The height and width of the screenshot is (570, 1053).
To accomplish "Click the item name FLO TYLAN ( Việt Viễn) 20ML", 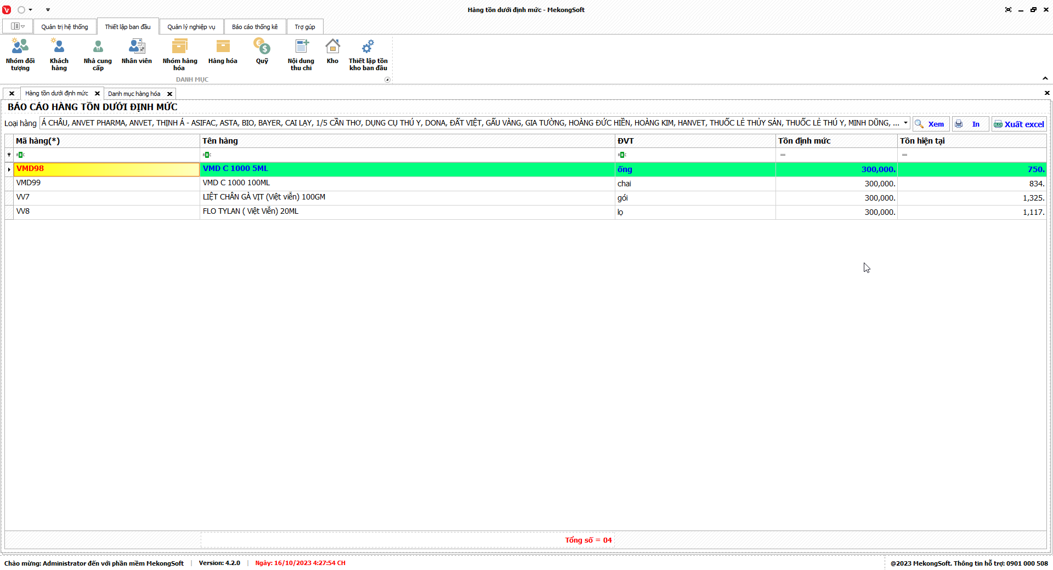I will point(251,212).
